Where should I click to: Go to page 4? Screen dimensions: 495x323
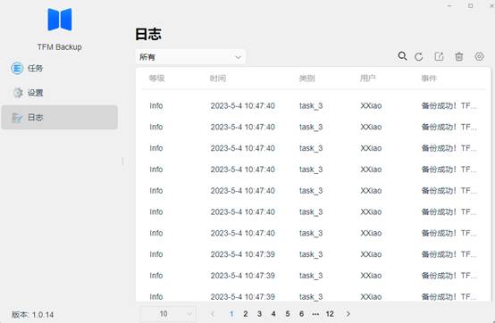(x=273, y=314)
